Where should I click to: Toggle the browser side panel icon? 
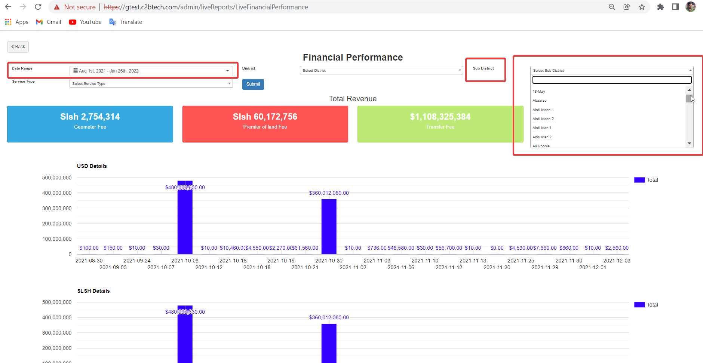pyautogui.click(x=675, y=7)
